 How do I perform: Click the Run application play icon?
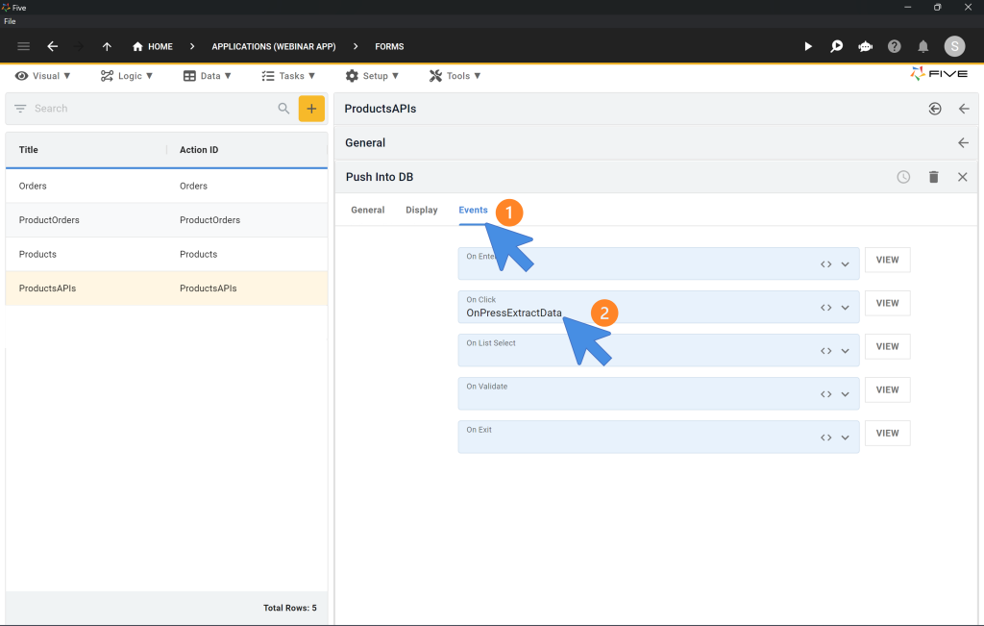click(x=808, y=46)
